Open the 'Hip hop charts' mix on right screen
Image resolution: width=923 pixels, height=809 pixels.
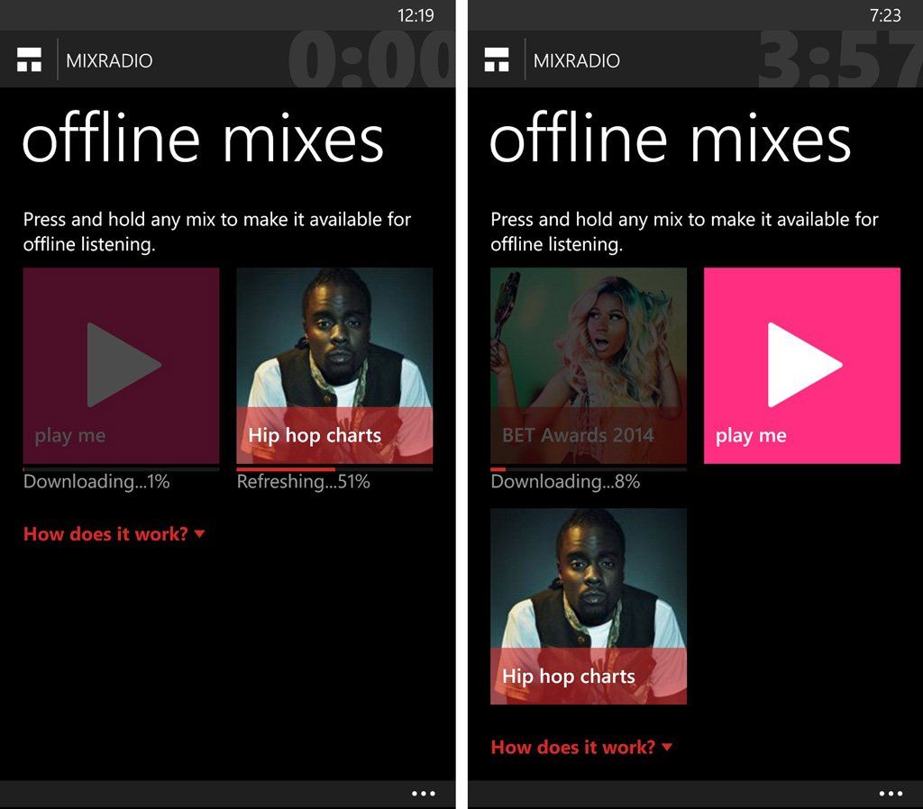click(x=589, y=604)
